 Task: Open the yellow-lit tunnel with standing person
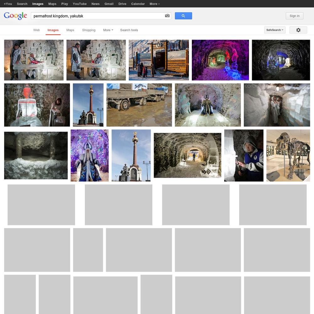[187, 155]
